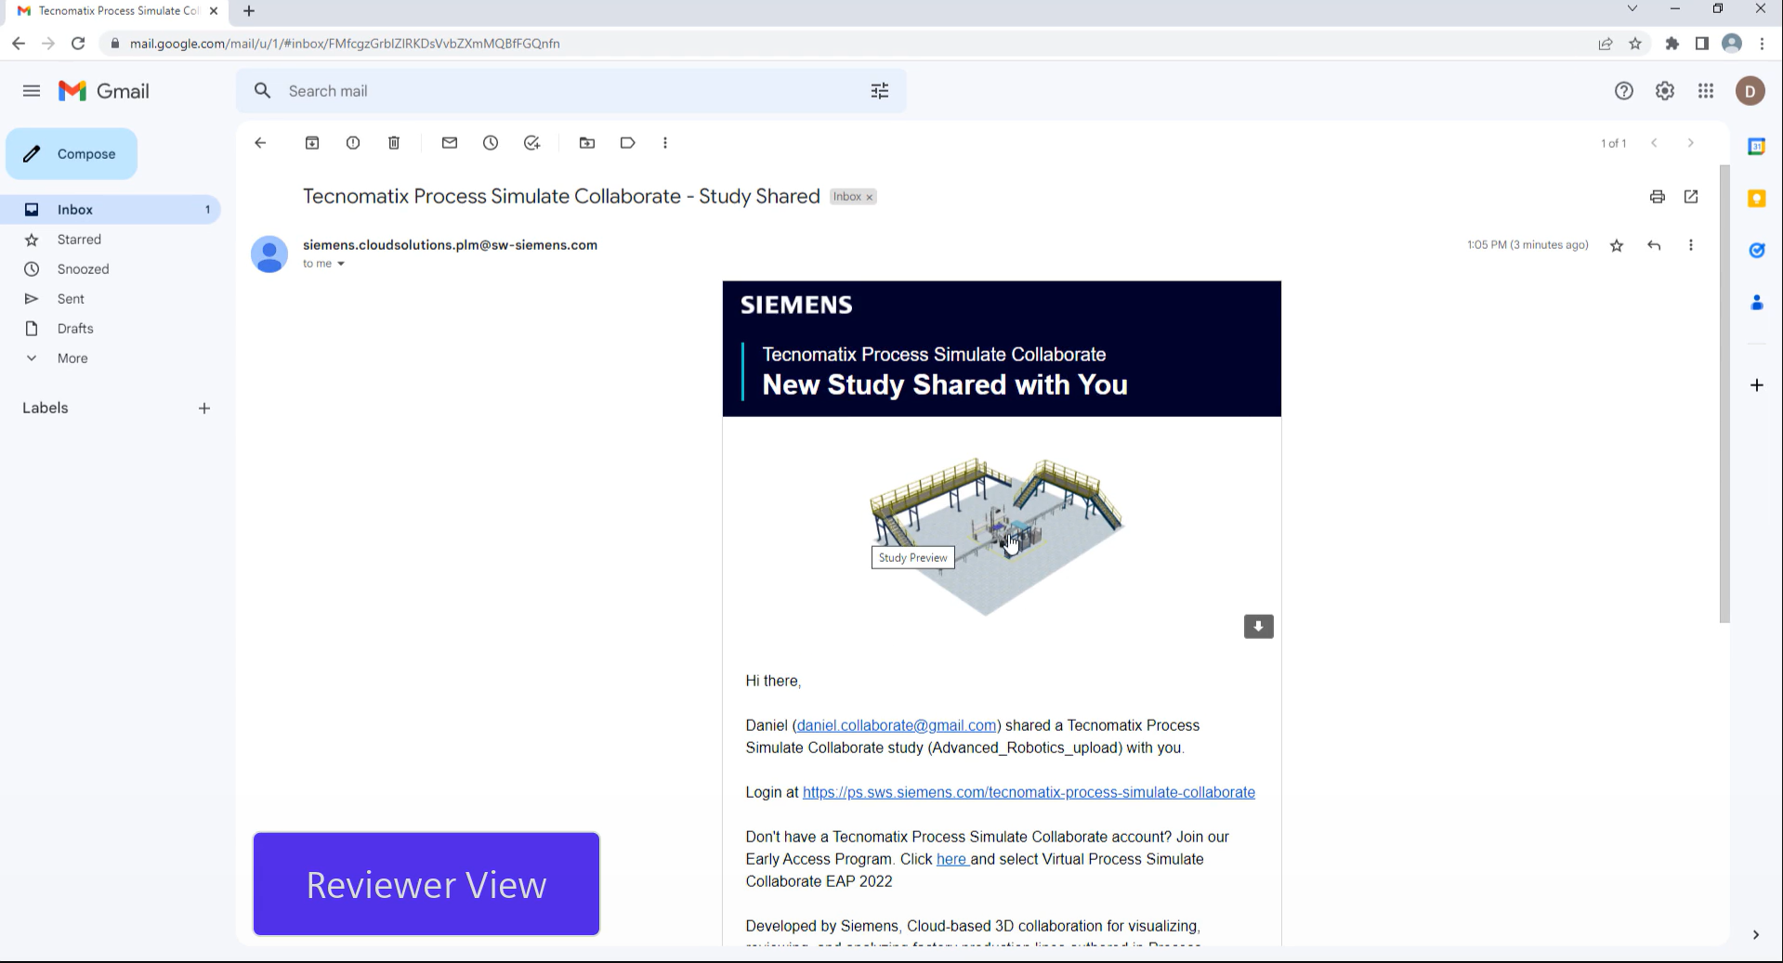Click the Reviewer View button
The image size is (1783, 963).
(426, 883)
